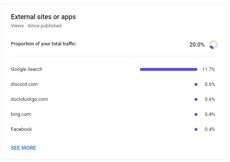Click the dot marker for discord.com
Image resolution: width=230 pixels, height=162 pixels.
pyautogui.click(x=196, y=84)
